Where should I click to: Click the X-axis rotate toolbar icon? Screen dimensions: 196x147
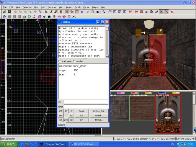click(20, 12)
